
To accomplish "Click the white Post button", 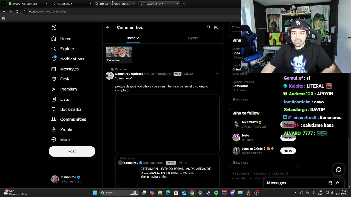I will [x=72, y=151].
